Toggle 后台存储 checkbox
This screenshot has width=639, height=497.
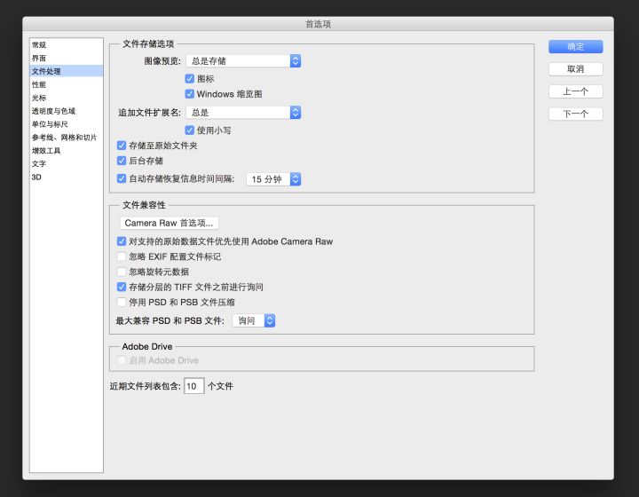[x=122, y=162]
